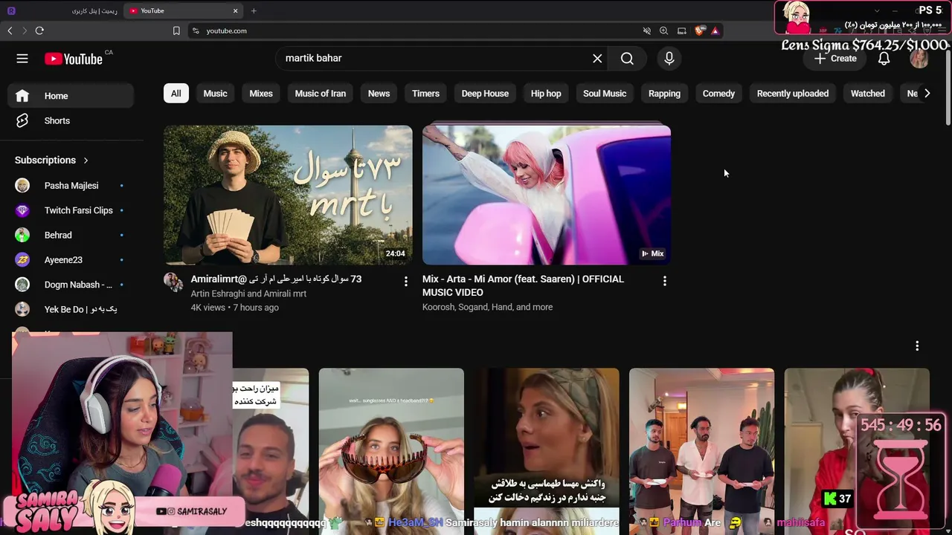Select the Timers filter chip
The width and height of the screenshot is (952, 535).
pyautogui.click(x=425, y=94)
